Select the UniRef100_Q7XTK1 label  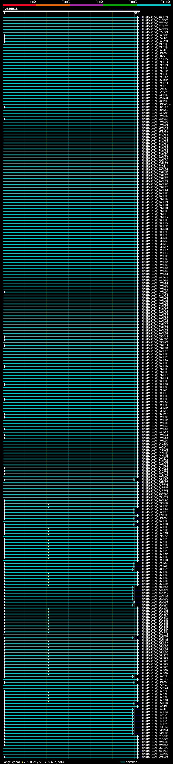click(x=155, y=32)
